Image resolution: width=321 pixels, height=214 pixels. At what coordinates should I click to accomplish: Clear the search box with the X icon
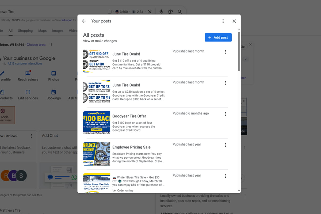point(150,12)
